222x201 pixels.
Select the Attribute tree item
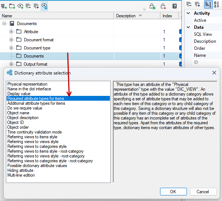(x=31, y=32)
